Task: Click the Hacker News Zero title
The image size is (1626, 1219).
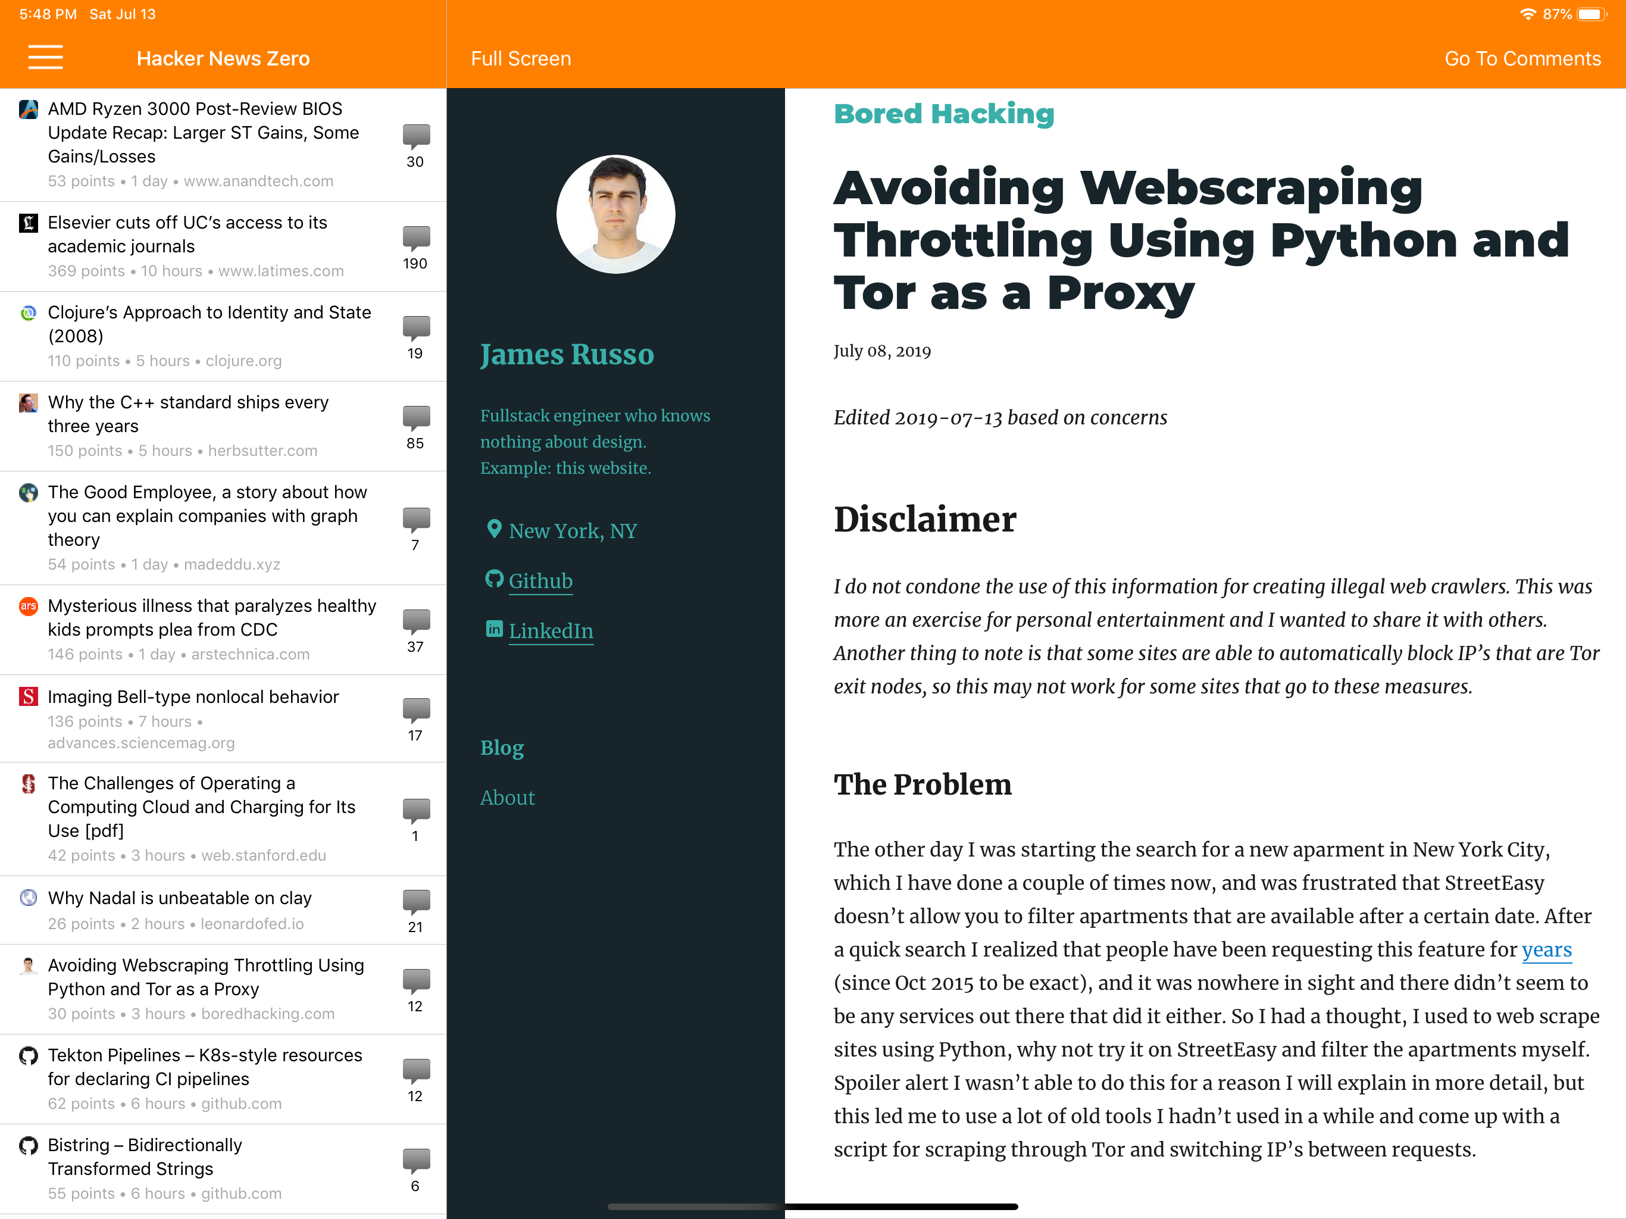Action: pos(223,59)
